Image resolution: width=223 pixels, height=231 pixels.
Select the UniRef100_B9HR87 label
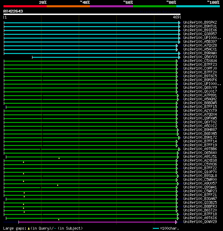[x=200, y=130]
